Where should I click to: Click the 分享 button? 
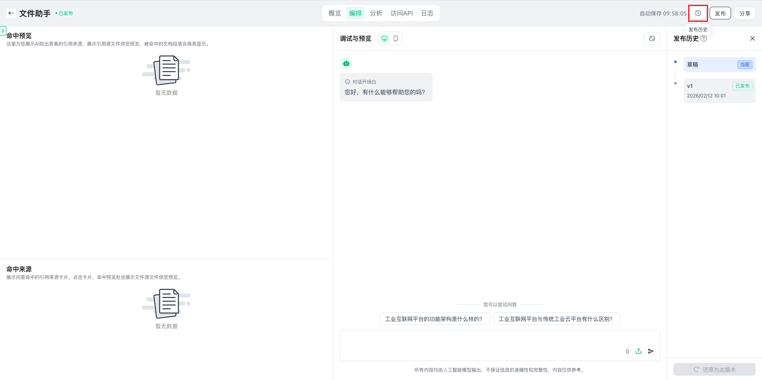point(745,13)
